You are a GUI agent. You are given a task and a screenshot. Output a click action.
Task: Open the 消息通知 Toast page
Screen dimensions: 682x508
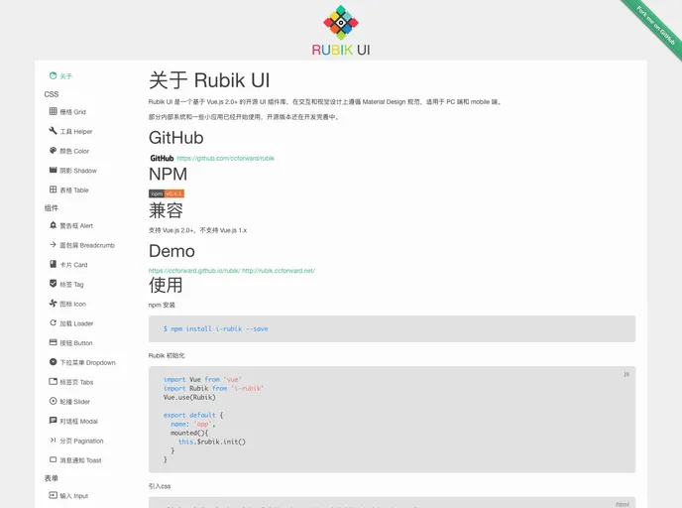click(80, 461)
